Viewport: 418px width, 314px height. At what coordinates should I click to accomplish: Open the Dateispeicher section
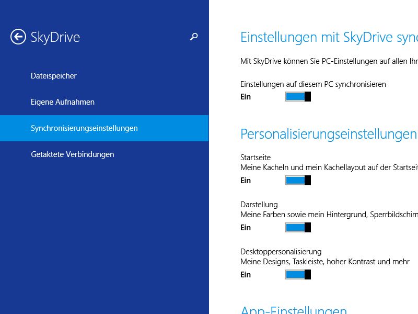tap(104, 76)
